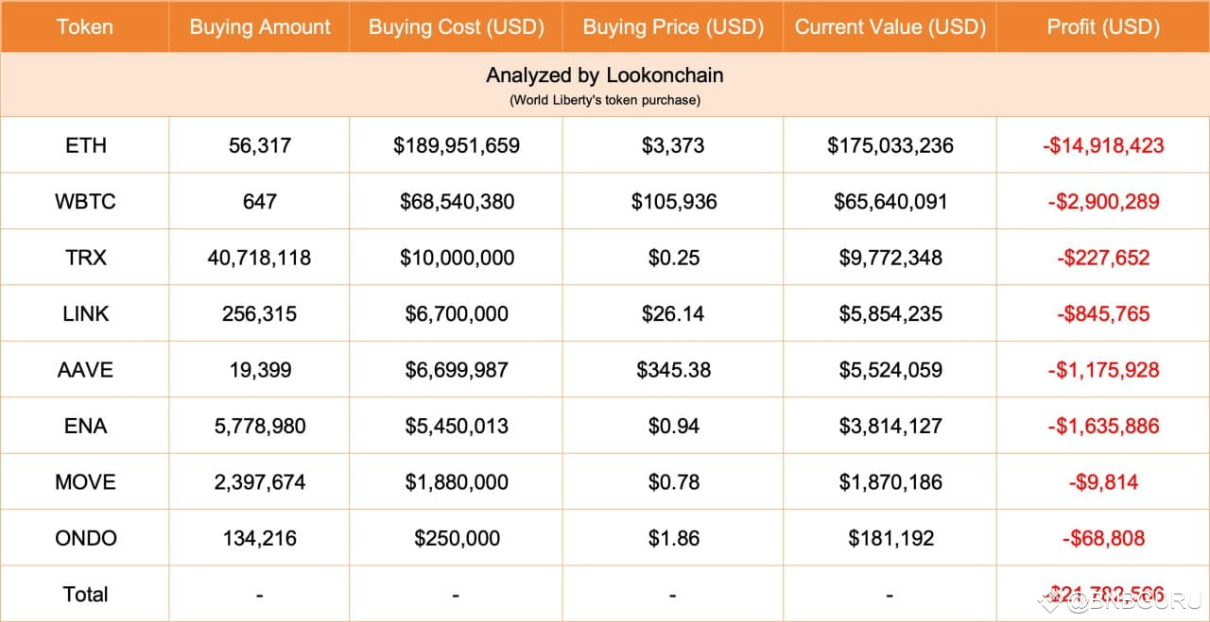
Task: Select the WBTC token cell
Action: (85, 201)
